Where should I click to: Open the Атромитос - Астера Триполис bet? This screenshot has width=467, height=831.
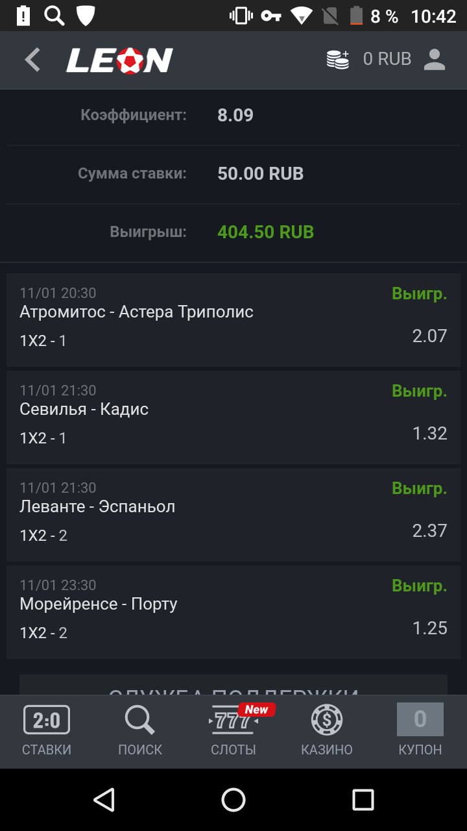[x=233, y=319]
